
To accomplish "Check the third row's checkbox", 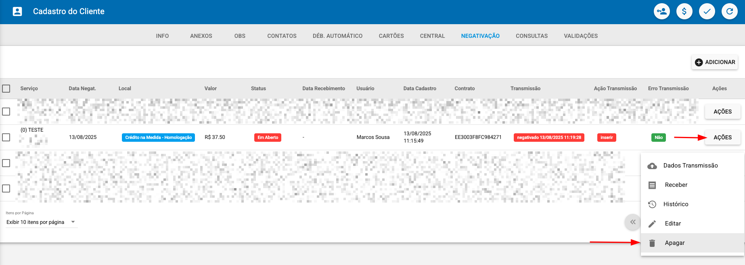I will (6, 163).
